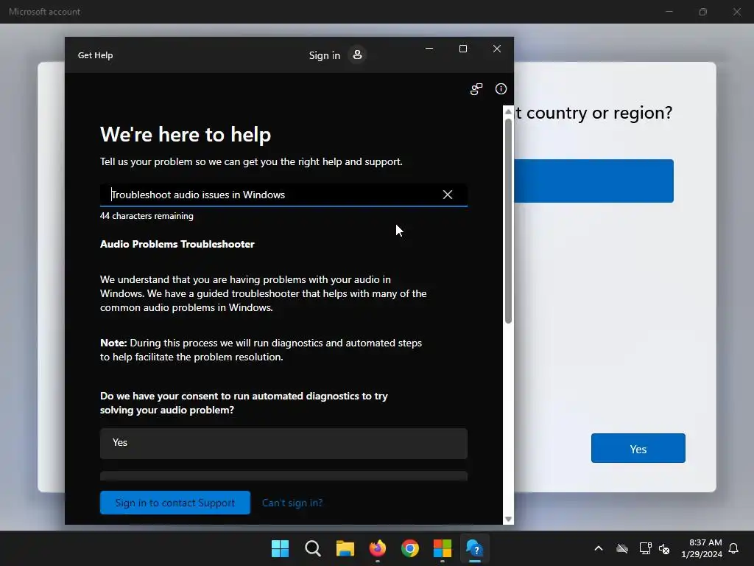
Task: Open taskbar Search
Action: click(x=313, y=548)
